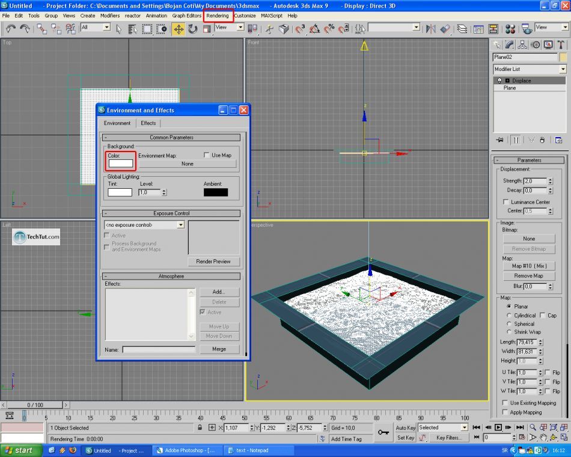Click the Key Filters... button

tap(449, 438)
